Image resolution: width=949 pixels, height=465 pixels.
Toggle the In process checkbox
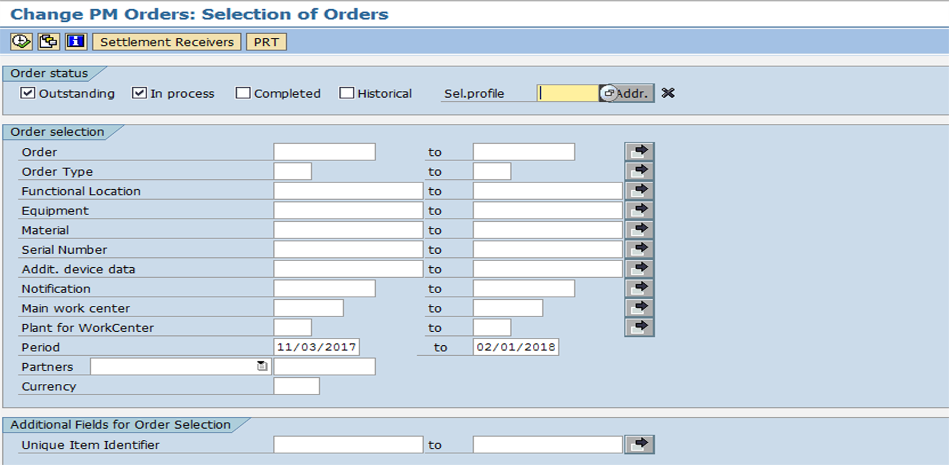[x=139, y=93]
